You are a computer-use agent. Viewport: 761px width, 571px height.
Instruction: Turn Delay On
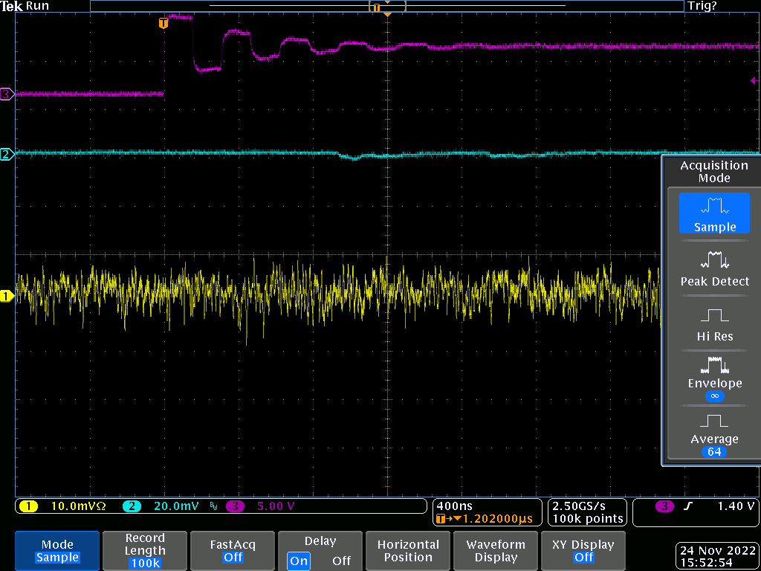tap(299, 561)
